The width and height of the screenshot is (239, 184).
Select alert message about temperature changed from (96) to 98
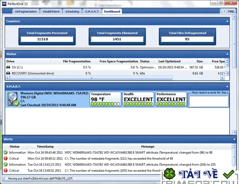point(138,153)
